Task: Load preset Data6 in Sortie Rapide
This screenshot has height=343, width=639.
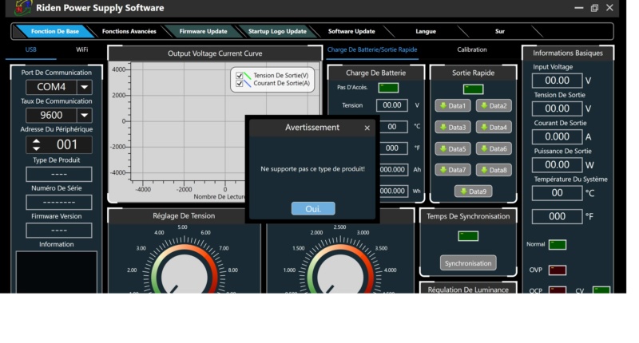Action: point(494,149)
